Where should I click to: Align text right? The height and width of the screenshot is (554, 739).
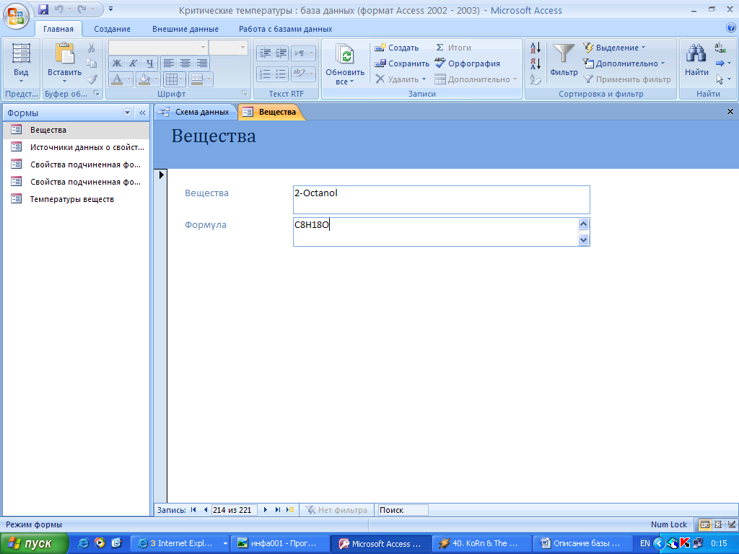pyautogui.click(x=202, y=63)
